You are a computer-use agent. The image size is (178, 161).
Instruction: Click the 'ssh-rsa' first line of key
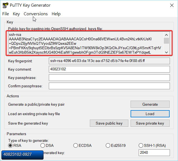click(15, 35)
